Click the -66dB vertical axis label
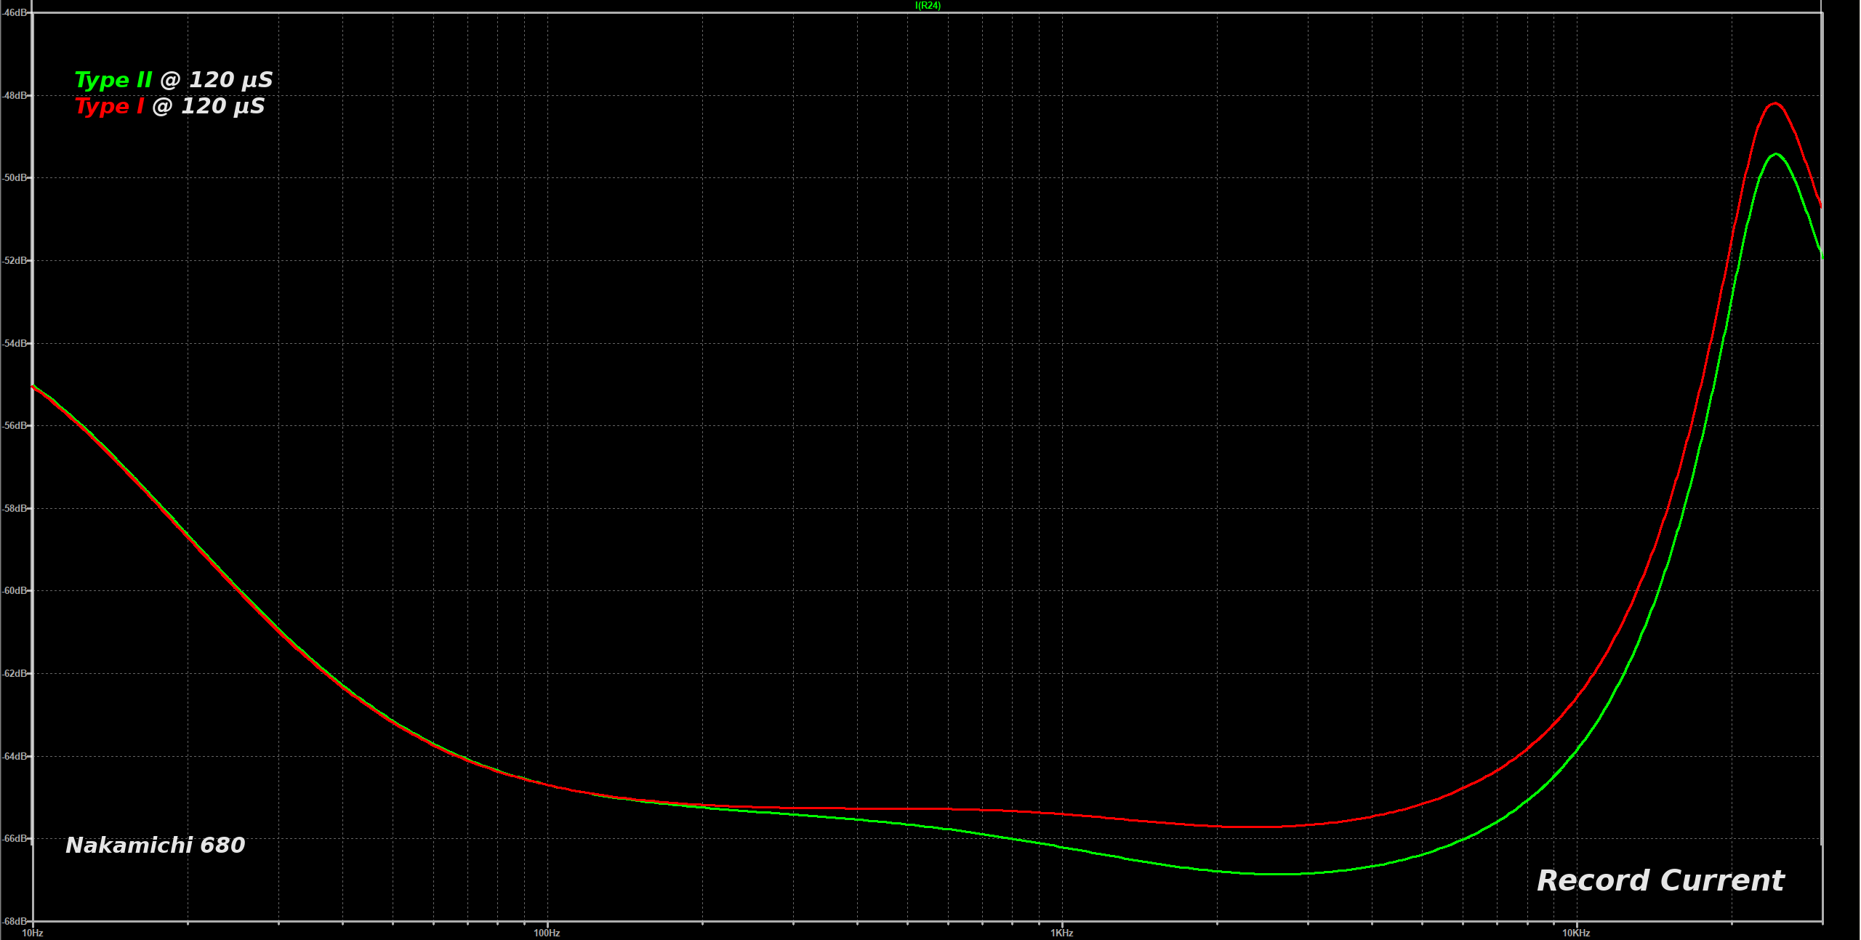This screenshot has height=940, width=1861. (15, 838)
